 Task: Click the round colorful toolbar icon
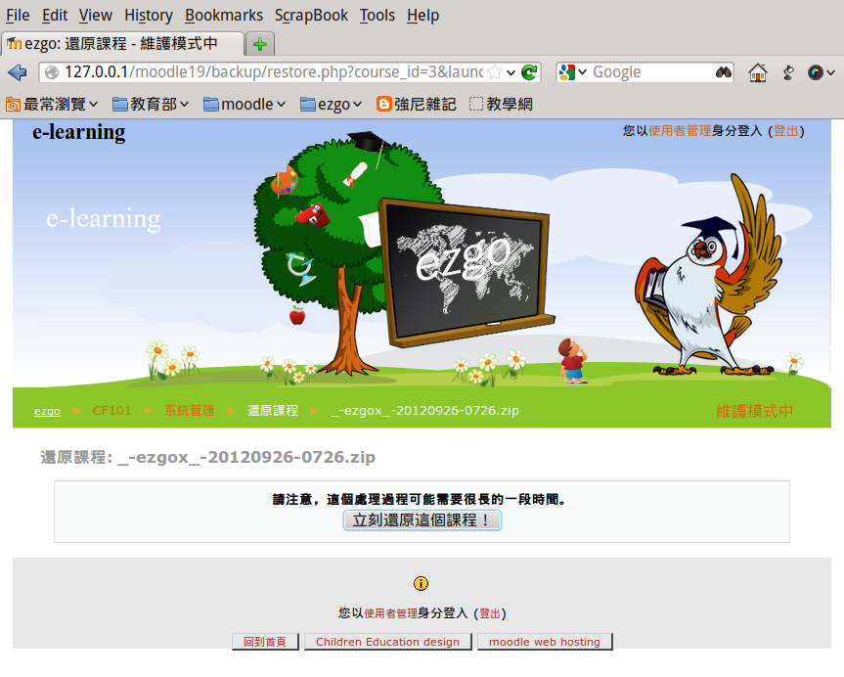pyautogui.click(x=815, y=72)
